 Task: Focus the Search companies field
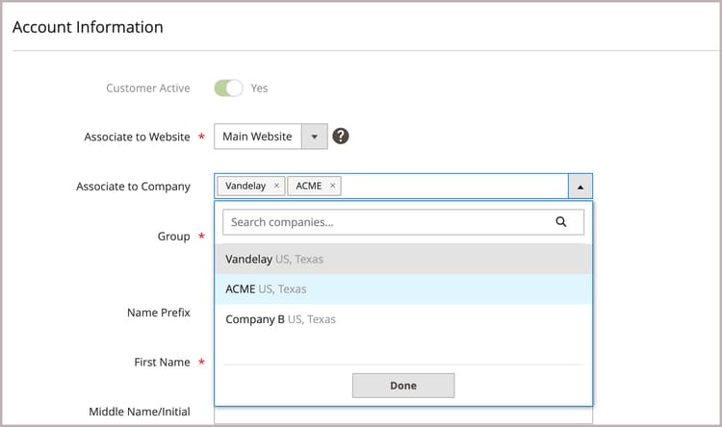coord(385,222)
